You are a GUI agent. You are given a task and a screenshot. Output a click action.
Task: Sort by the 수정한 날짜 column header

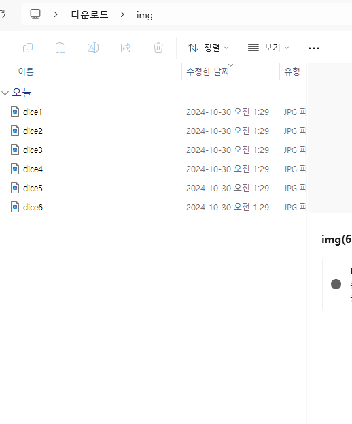coord(208,71)
